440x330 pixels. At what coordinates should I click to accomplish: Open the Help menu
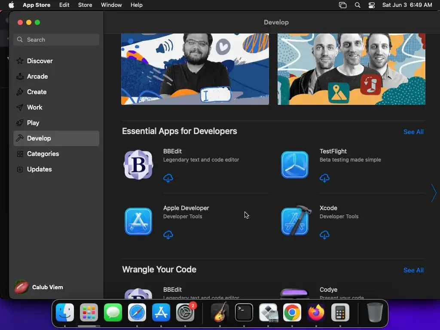coord(136,5)
